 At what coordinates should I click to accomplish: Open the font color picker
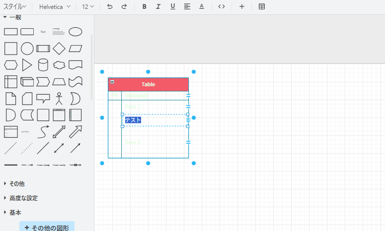tap(201, 7)
